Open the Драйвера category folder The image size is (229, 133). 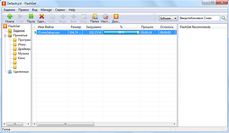pyautogui.click(x=24, y=49)
